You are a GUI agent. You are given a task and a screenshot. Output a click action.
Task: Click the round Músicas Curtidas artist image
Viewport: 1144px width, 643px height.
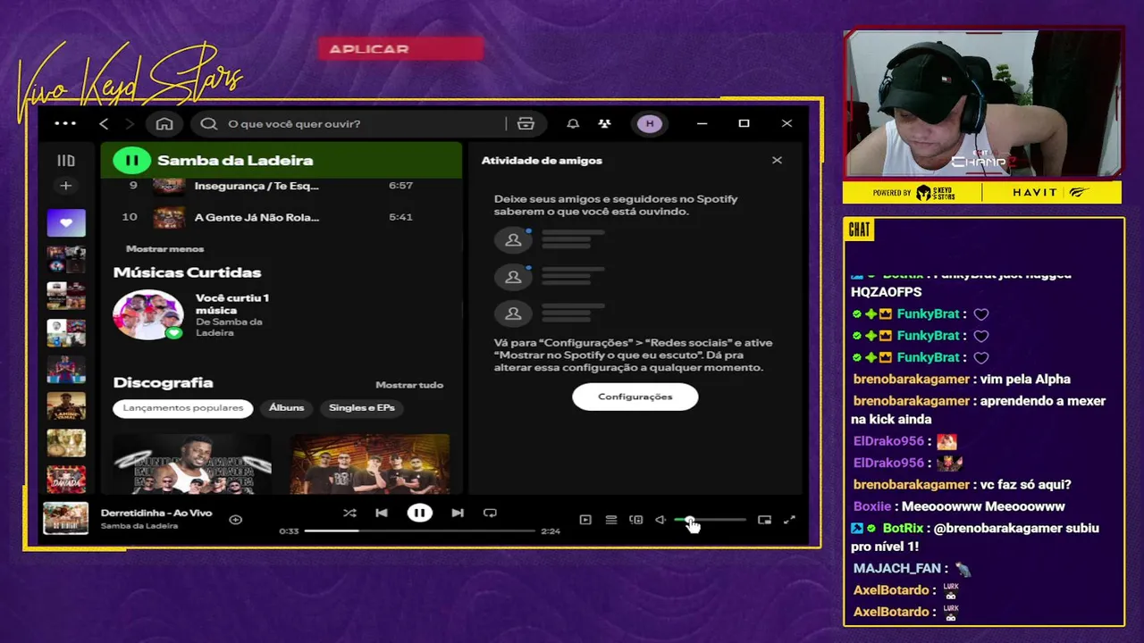(x=147, y=314)
